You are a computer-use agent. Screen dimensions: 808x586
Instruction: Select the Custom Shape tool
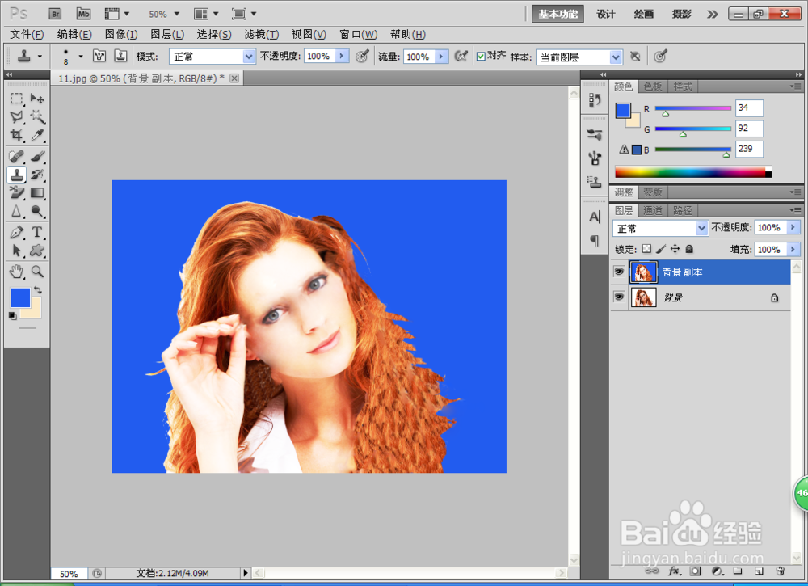tap(37, 251)
